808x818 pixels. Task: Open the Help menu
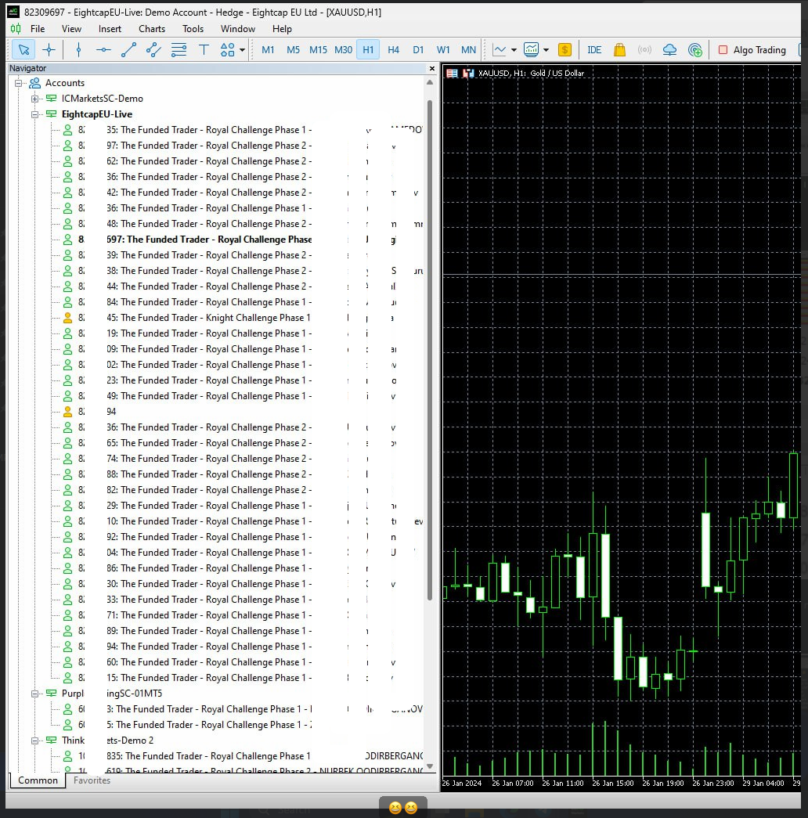(282, 29)
